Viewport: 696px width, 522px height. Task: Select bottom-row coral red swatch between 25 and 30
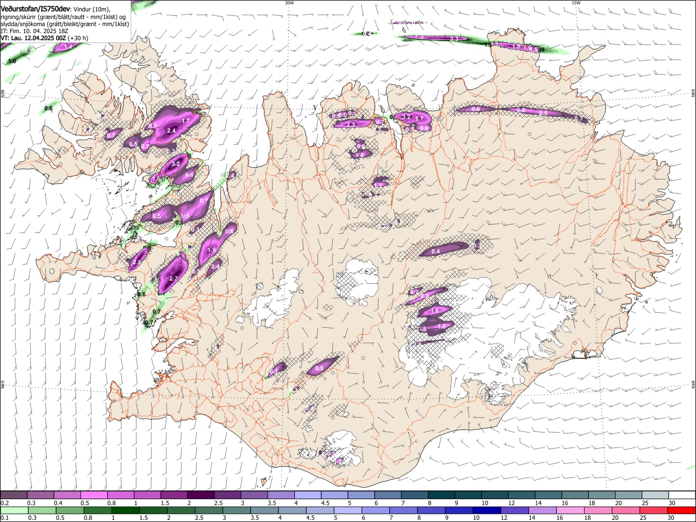653,510
